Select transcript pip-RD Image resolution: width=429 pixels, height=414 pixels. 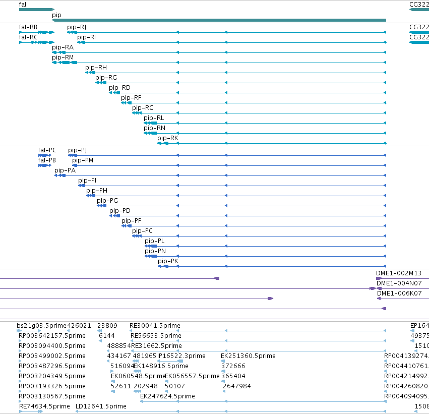pyautogui.click(x=119, y=88)
